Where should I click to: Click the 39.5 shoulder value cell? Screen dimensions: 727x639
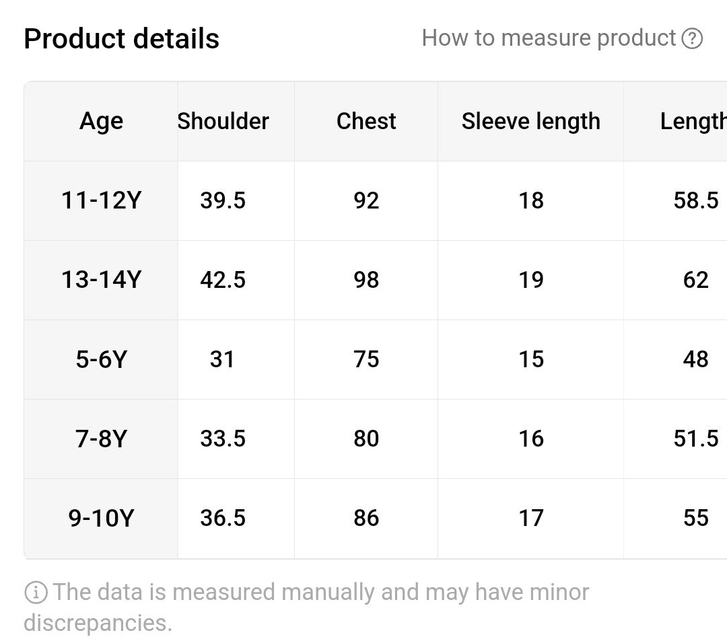223,200
